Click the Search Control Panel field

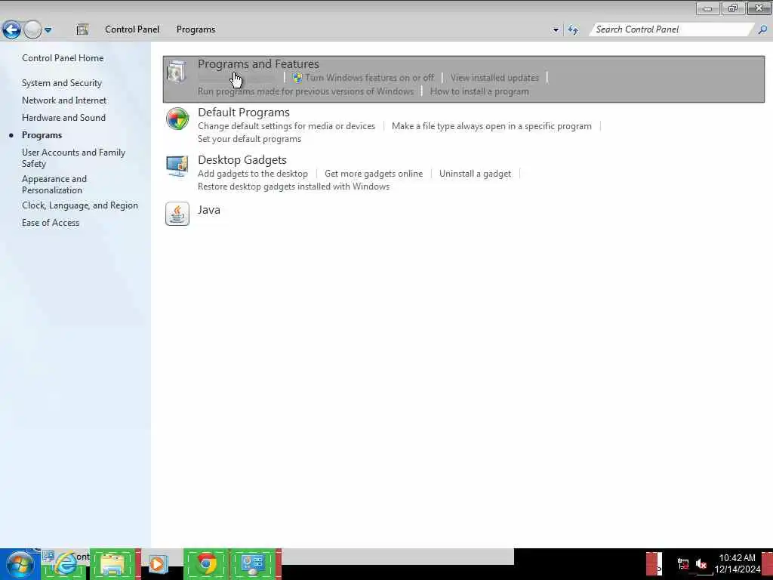pos(672,29)
